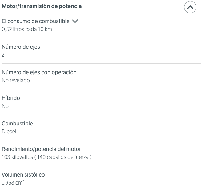This screenshot has height=195, width=201.
Task: Click the El consumo de combustible label
Action: (x=36, y=21)
